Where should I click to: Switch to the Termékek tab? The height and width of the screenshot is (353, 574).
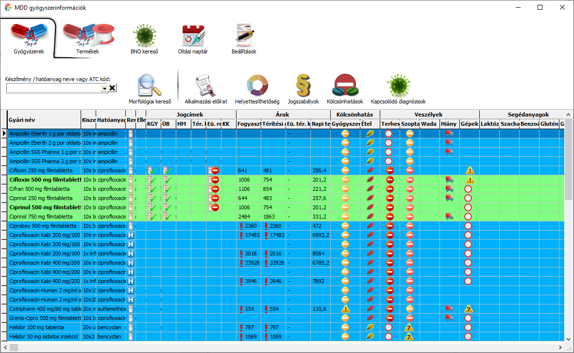(87, 39)
